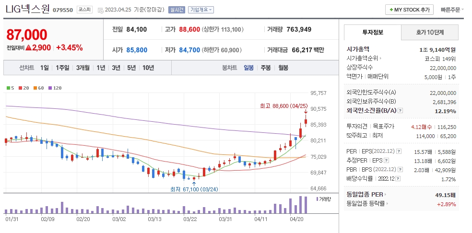Select 5년 line chart period
Screen dimensions: 472x233
[x=131, y=68]
